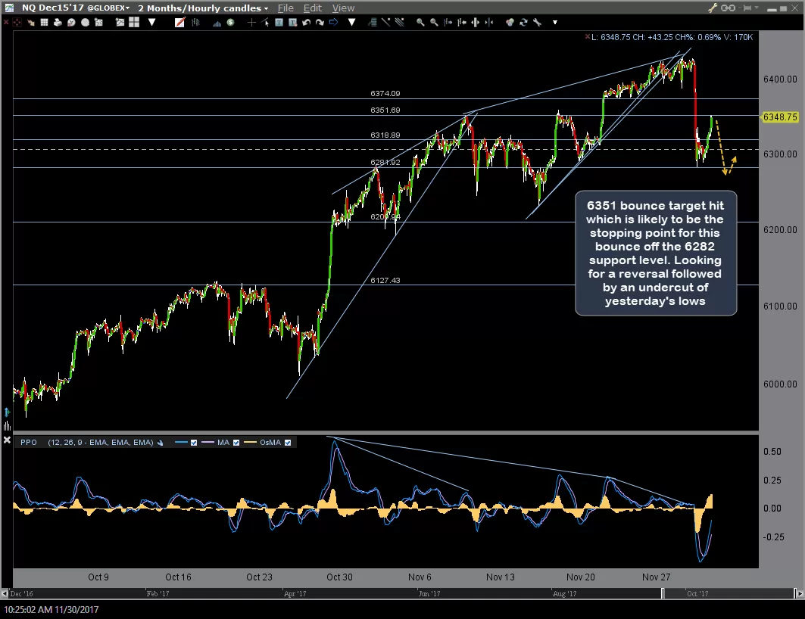Viewport: 805px width, 619px height.
Task: Expand 2 Months/Hourly candles period dropdown
Action: (203, 8)
